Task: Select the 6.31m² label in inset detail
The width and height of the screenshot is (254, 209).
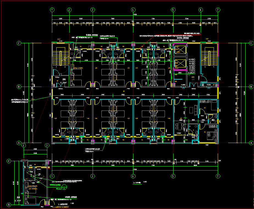Action: [18, 201]
